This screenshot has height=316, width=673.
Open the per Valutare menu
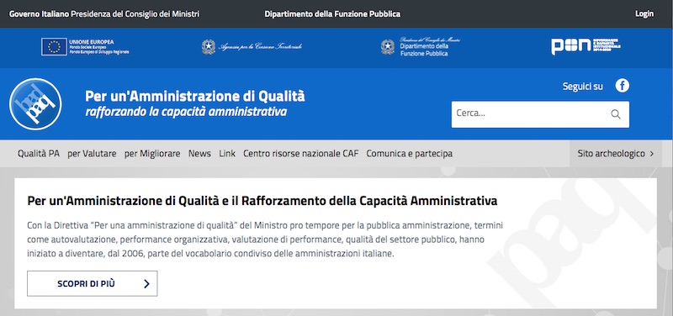pyautogui.click(x=92, y=154)
